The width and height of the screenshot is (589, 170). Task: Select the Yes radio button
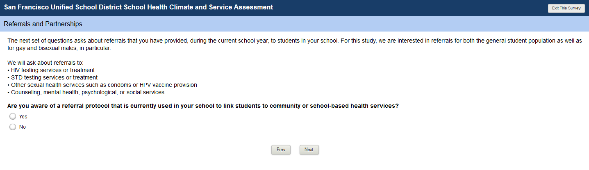pos(13,117)
